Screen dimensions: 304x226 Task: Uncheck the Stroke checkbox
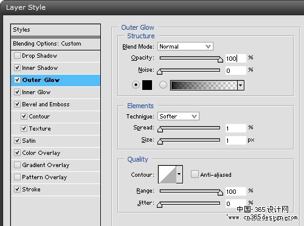point(17,189)
